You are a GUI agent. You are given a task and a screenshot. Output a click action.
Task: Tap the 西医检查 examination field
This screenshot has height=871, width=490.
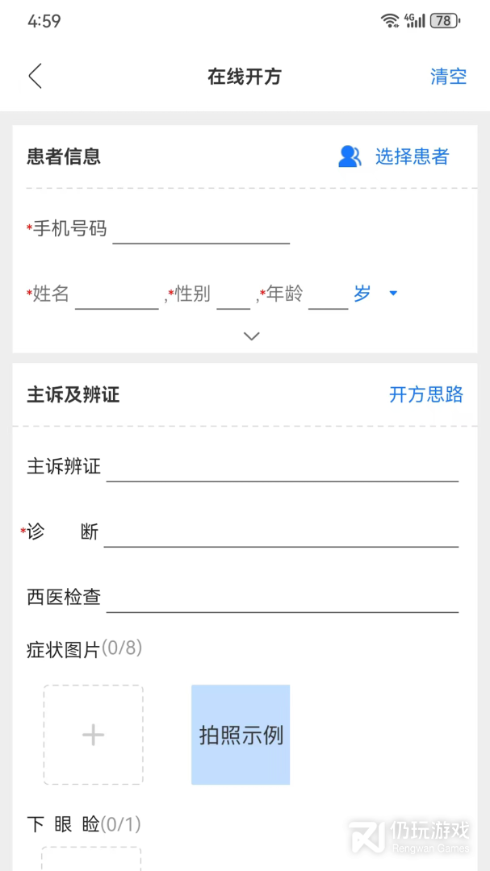(283, 600)
